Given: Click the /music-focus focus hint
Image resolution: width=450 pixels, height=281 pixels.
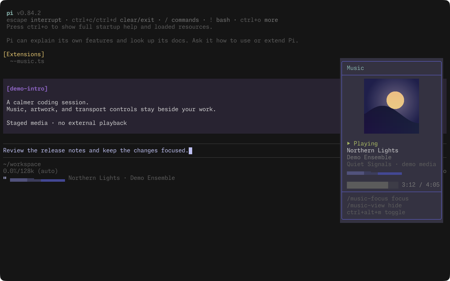Looking at the screenshot, I should 377,199.
